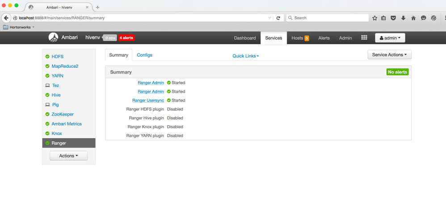The height and width of the screenshot is (201, 446).
Task: Open downloads arrow icon
Action: click(403, 18)
